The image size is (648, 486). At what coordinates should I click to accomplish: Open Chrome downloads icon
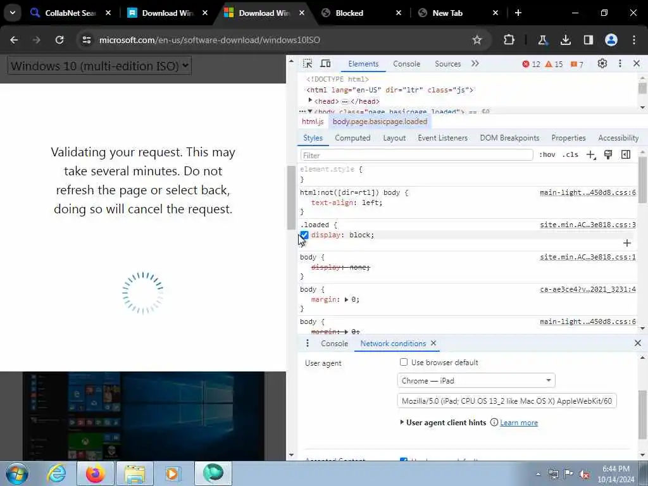[x=565, y=40]
